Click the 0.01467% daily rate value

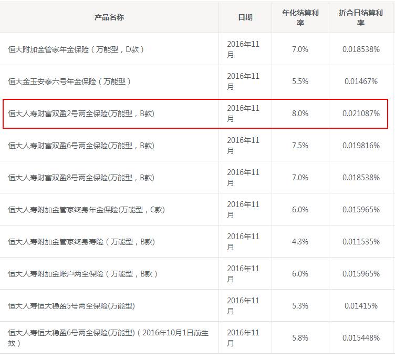361,81
